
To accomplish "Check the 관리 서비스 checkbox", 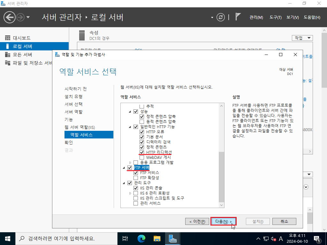I will click(x=136, y=203).
